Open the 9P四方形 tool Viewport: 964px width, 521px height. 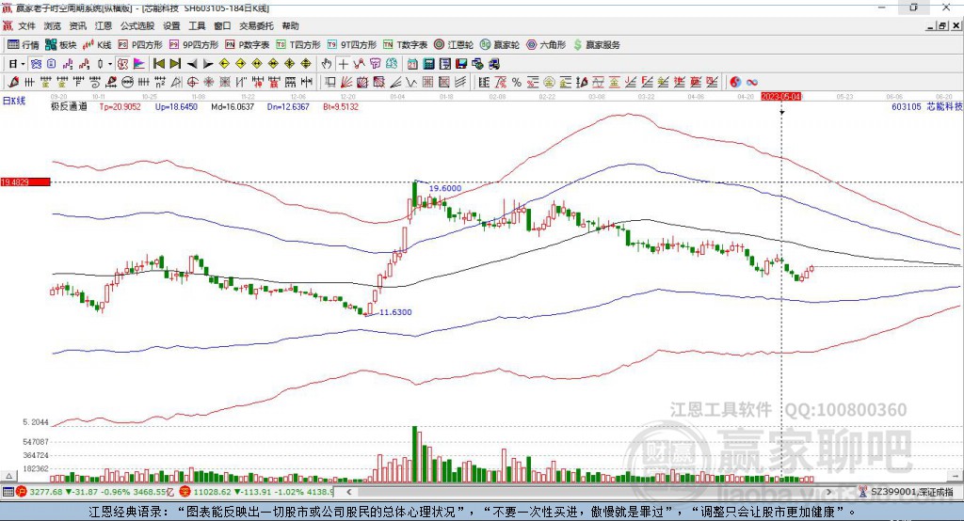pos(194,45)
